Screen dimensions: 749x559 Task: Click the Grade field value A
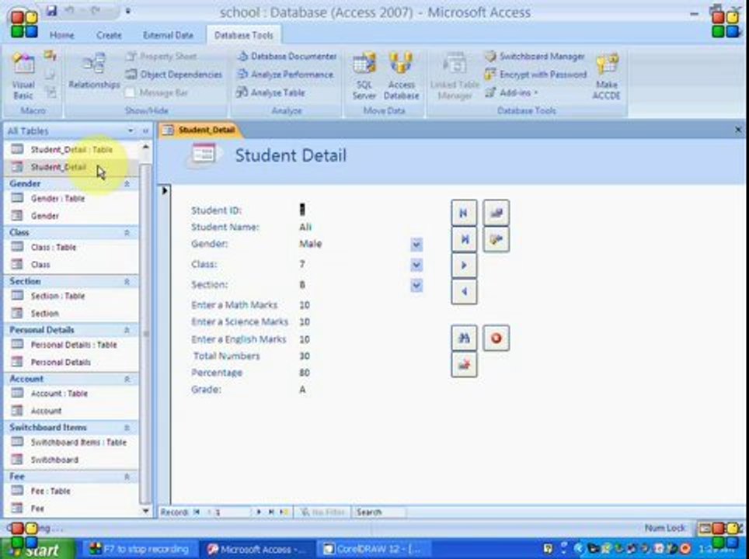(302, 390)
